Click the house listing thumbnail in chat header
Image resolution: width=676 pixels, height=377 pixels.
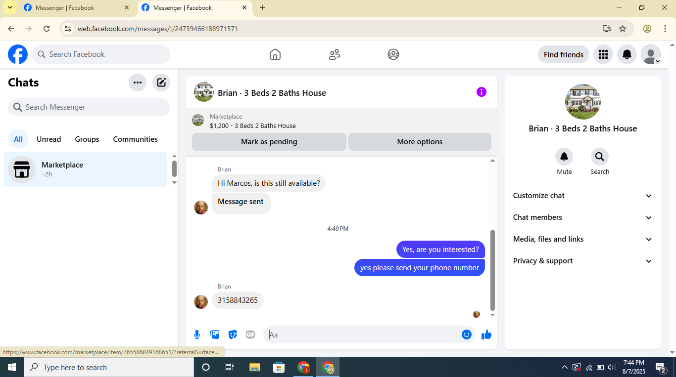204,92
